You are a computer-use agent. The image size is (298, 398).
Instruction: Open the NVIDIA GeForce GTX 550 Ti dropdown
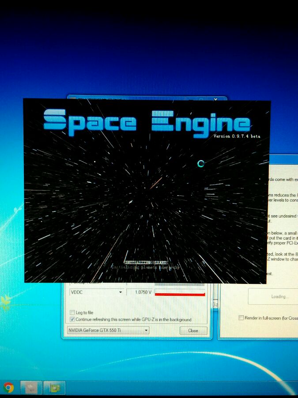108,330
